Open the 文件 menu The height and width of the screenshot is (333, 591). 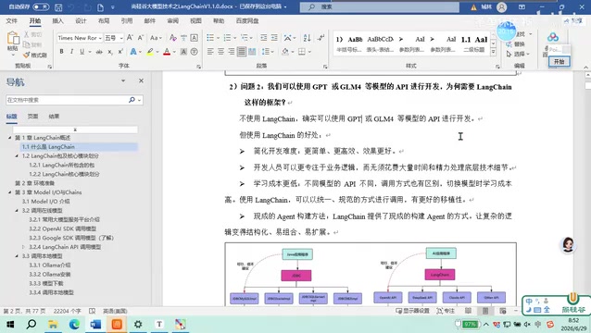(x=12, y=21)
